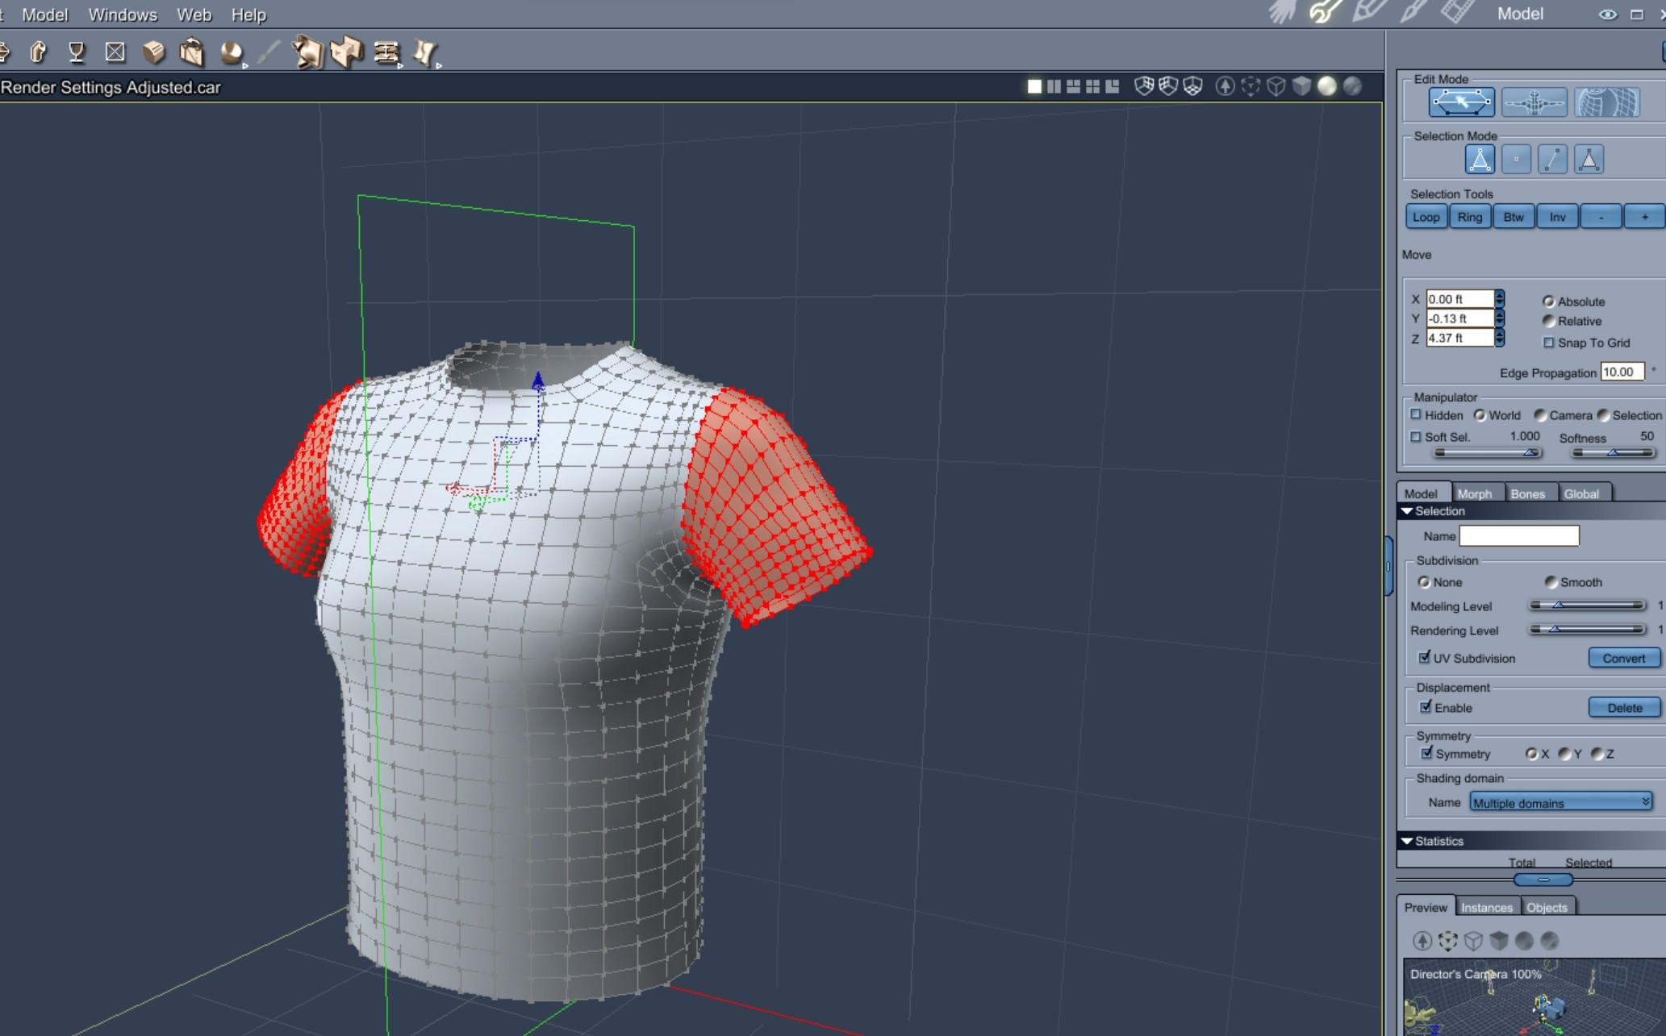Viewport: 1666px width, 1036px height.
Task: Adjust the Modeling Level slider
Action: click(1559, 605)
